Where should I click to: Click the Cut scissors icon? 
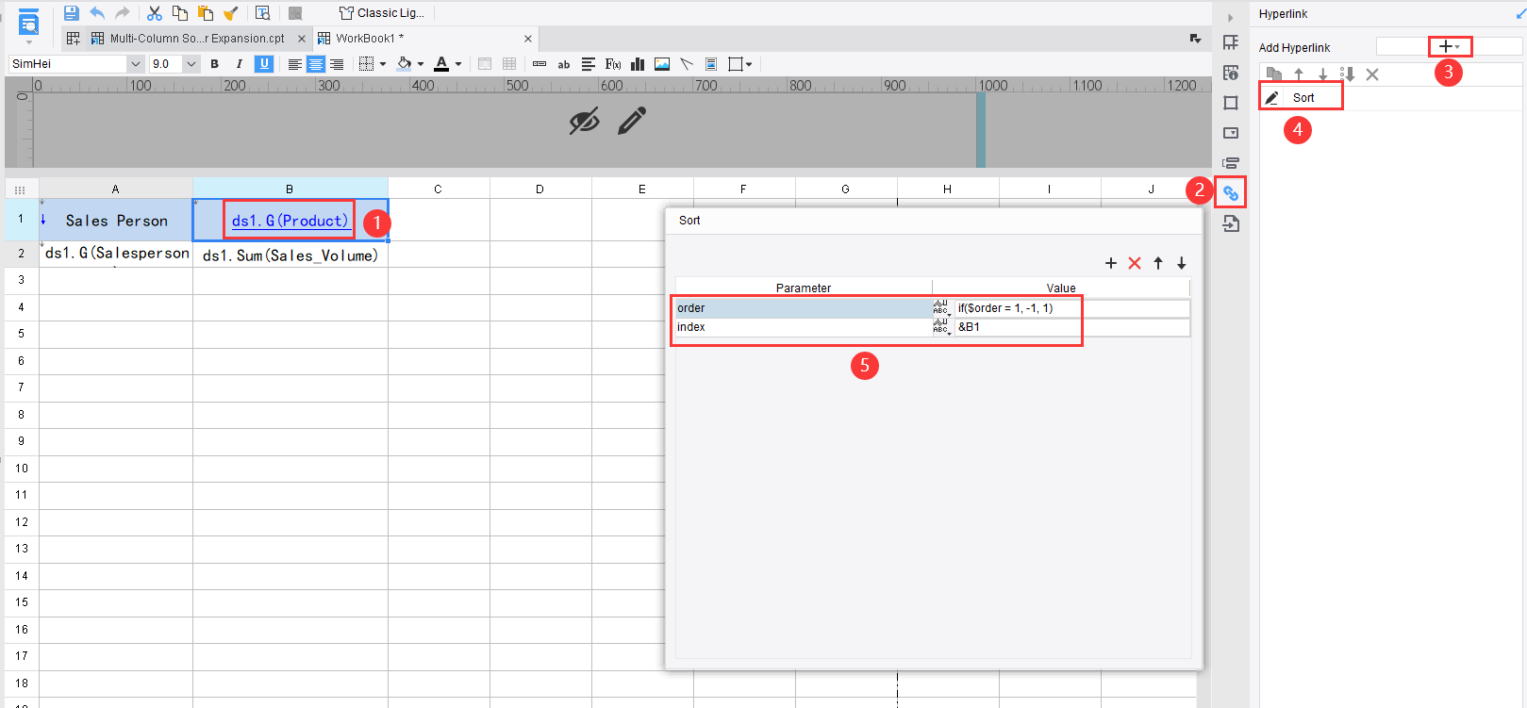[155, 13]
